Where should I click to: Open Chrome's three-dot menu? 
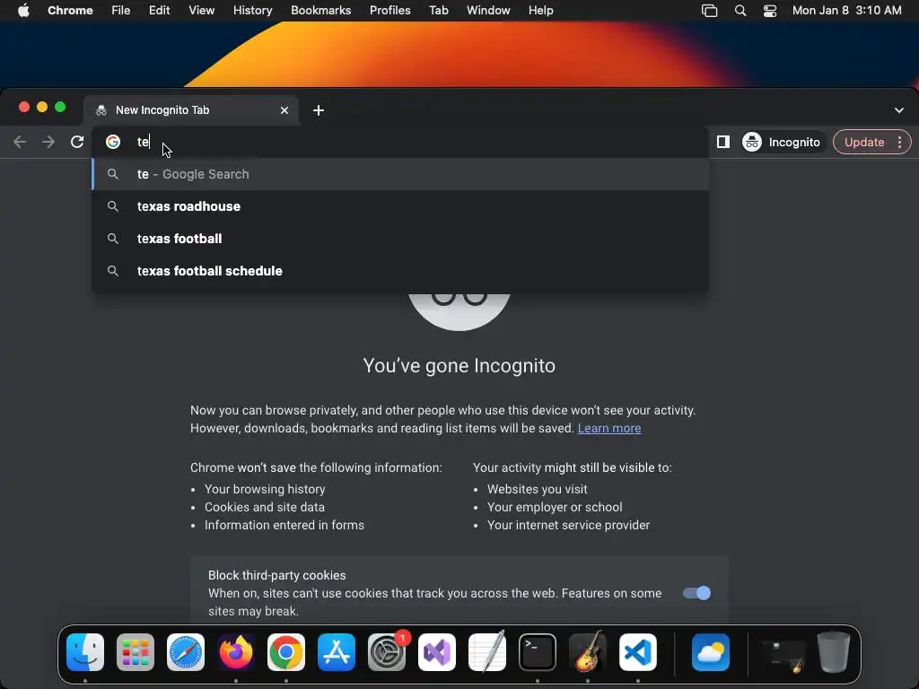click(x=899, y=142)
